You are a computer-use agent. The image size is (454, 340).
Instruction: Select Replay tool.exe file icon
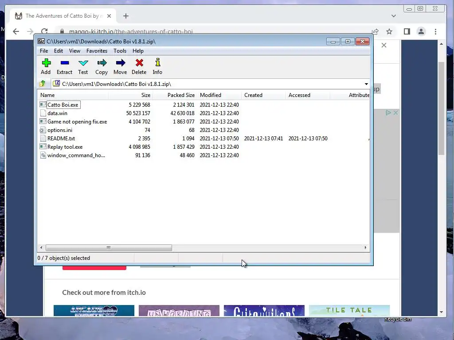click(43, 147)
